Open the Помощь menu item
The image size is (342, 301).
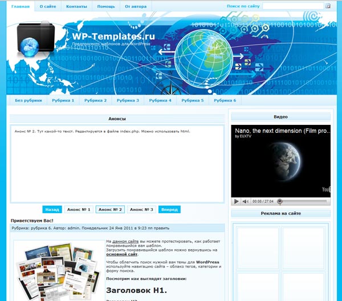tap(105, 6)
